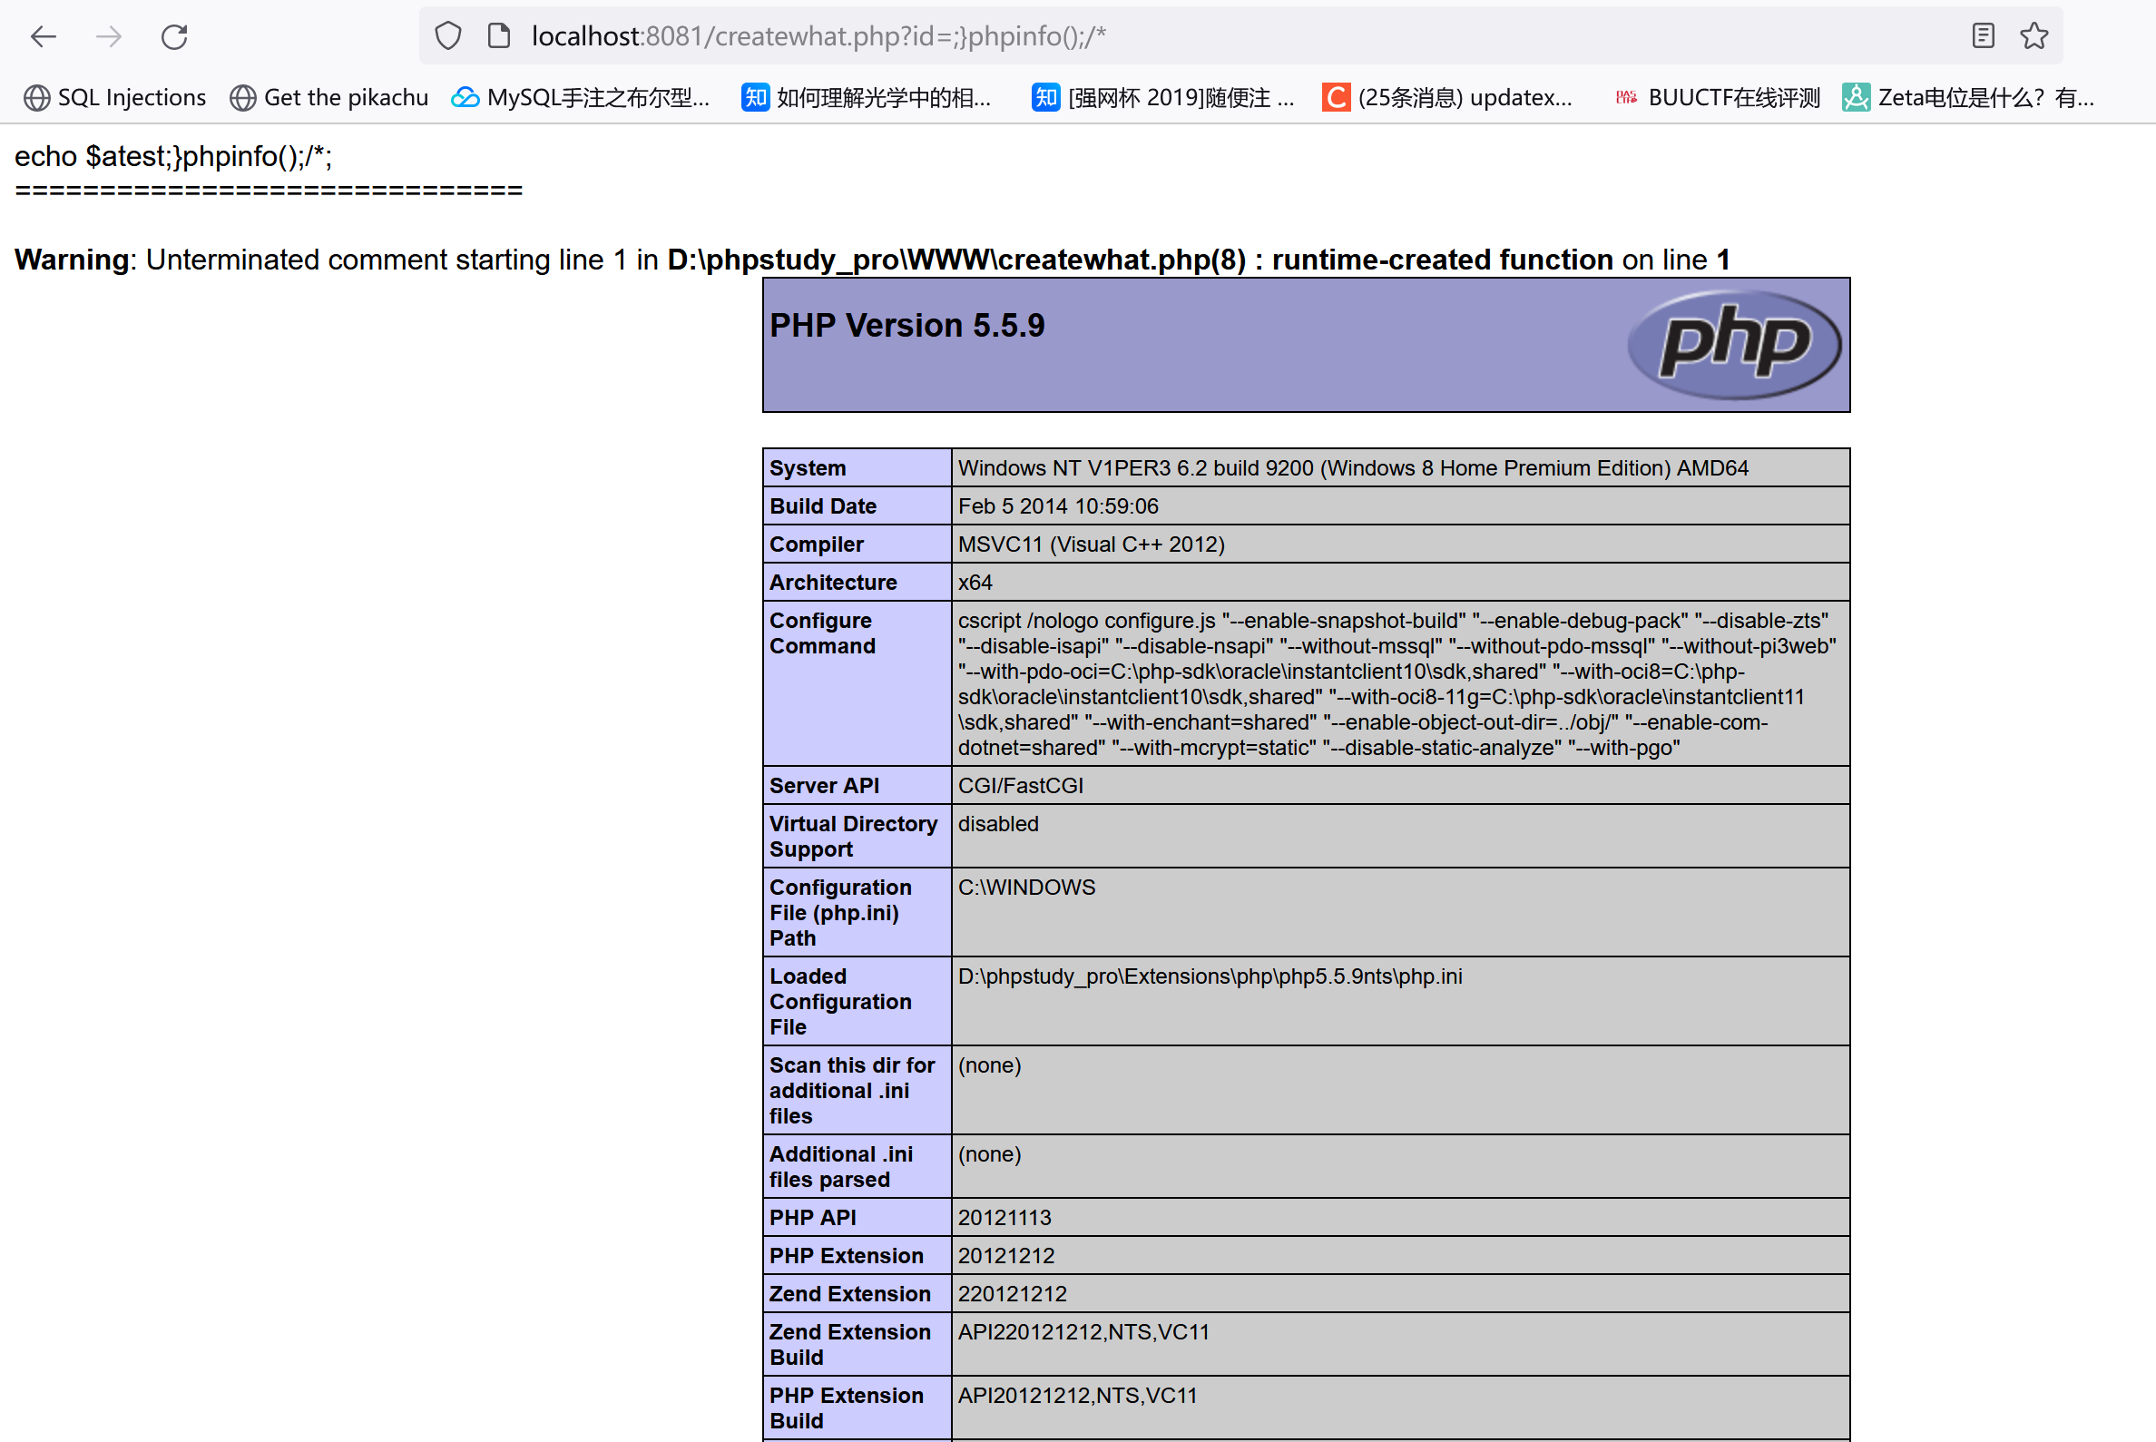2156x1442 pixels.
Task: Click the 220121212 Zend Extension value
Action: pyautogui.click(x=1013, y=1294)
